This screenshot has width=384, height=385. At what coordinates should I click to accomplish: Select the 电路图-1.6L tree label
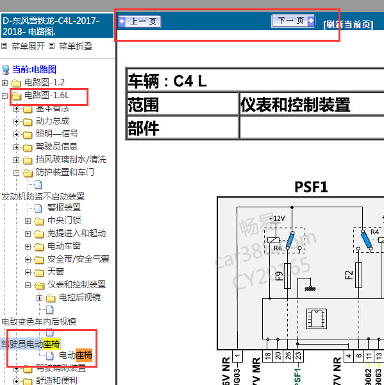click(x=47, y=95)
